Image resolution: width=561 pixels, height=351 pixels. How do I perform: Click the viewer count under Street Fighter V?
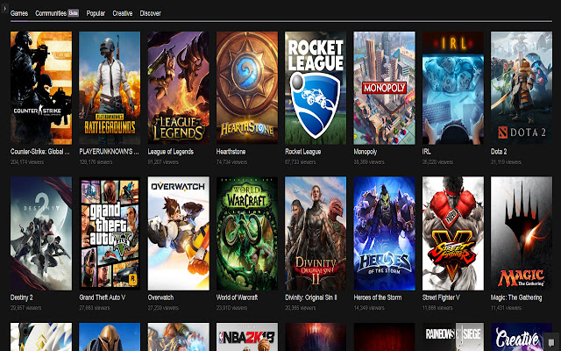click(x=437, y=308)
